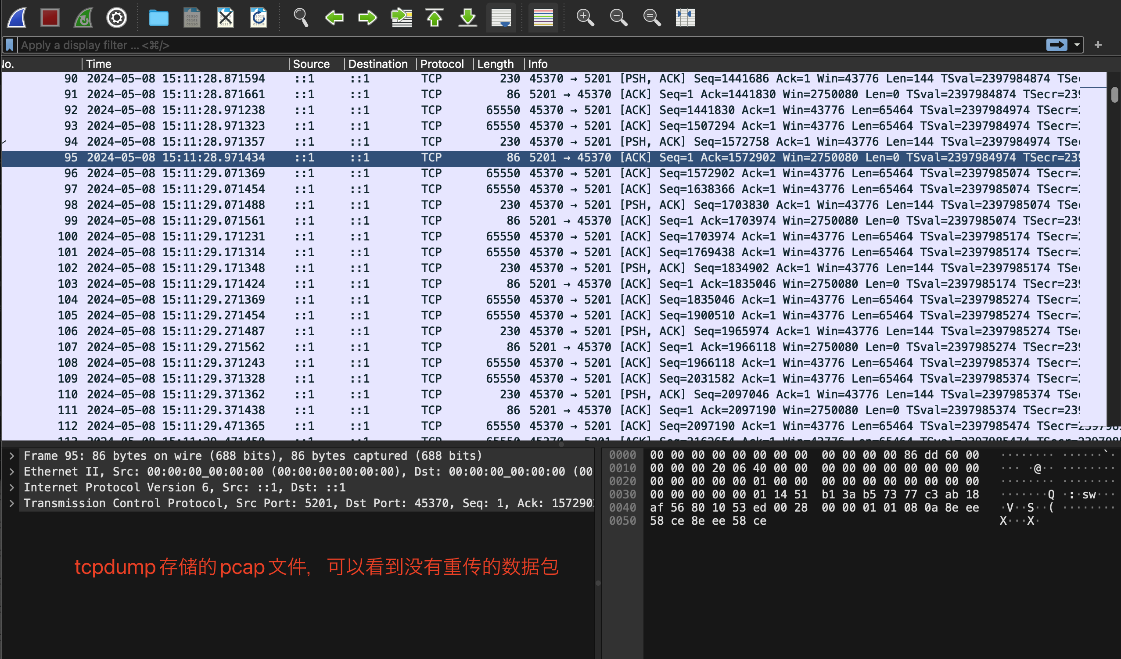Go back in packet history arrow
This screenshot has width=1121, height=659.
[x=334, y=18]
